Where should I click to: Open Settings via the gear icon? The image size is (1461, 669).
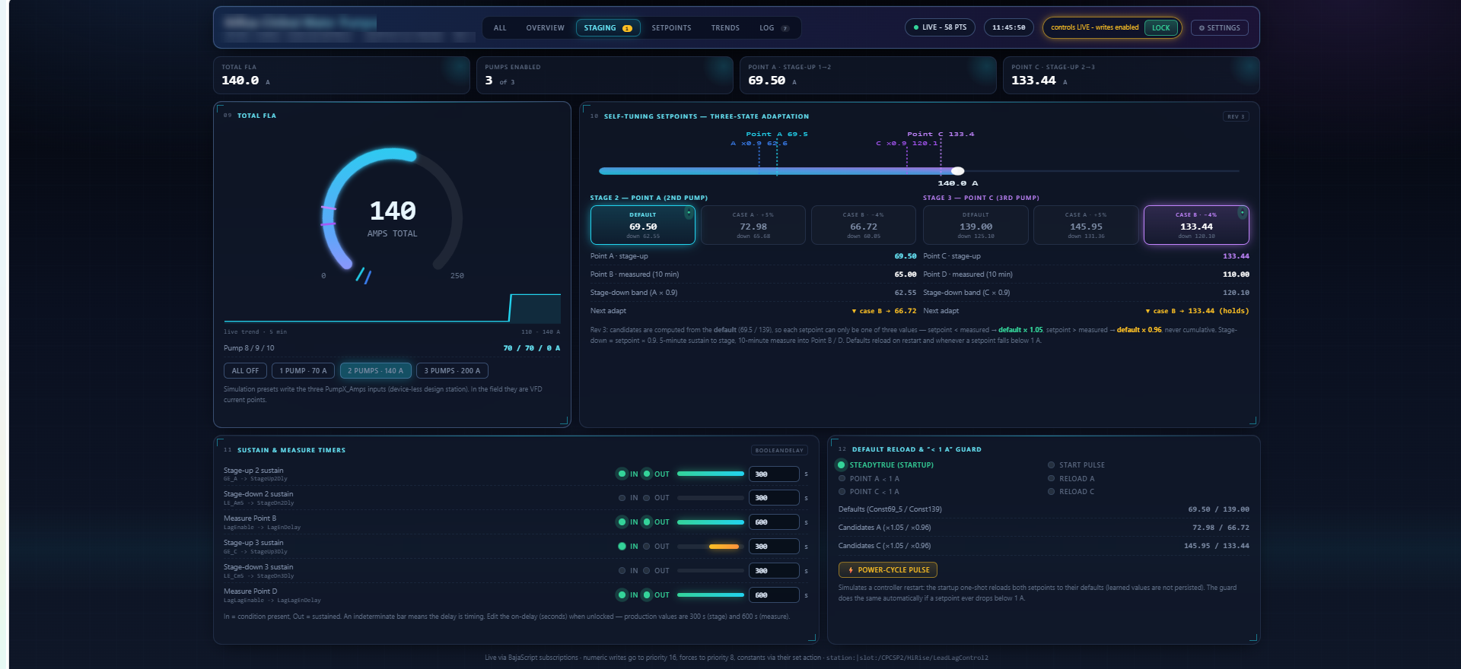pos(1202,28)
